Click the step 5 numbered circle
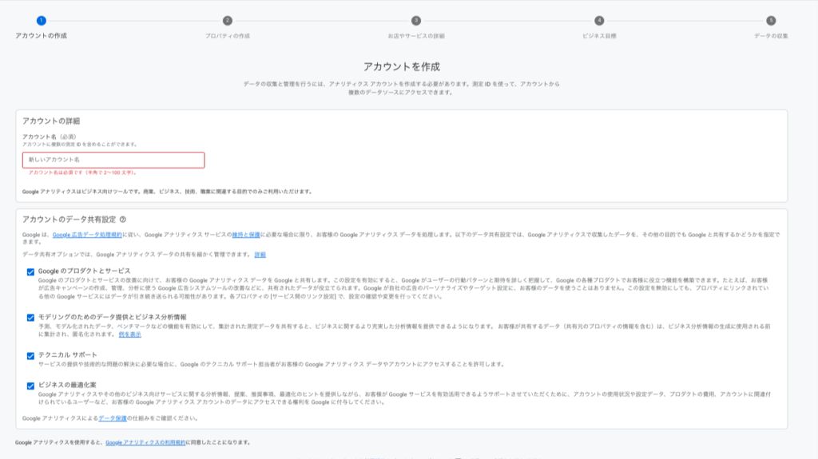818x459 pixels. coord(771,21)
